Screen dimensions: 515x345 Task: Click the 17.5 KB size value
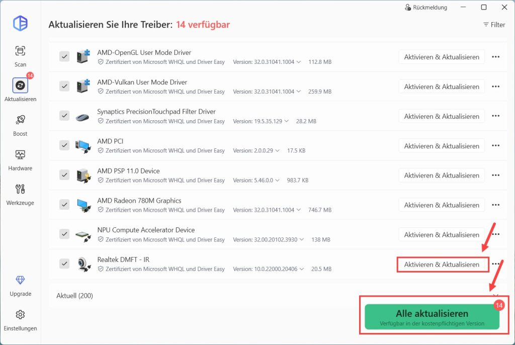point(296,150)
